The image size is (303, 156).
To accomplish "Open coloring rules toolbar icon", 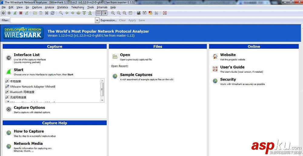I will pos(150,13).
